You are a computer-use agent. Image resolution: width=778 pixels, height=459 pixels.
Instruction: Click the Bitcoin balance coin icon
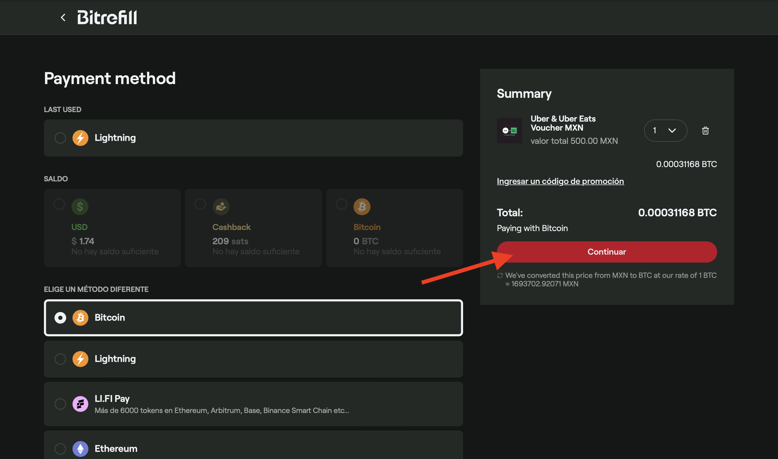362,206
